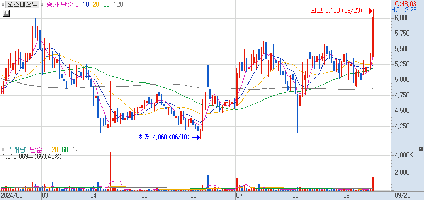
Task: Select the latest red volume bar at right end
Action: (373, 184)
